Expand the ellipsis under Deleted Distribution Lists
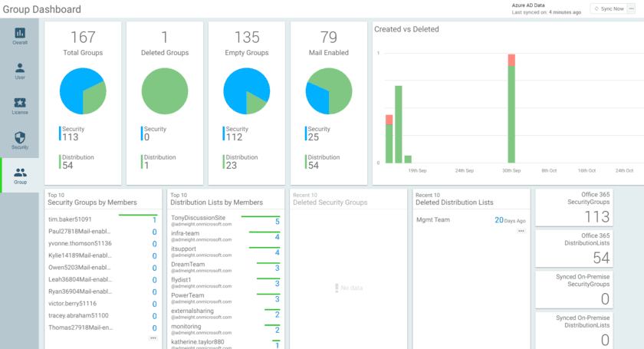The width and height of the screenshot is (644, 349). [x=521, y=230]
